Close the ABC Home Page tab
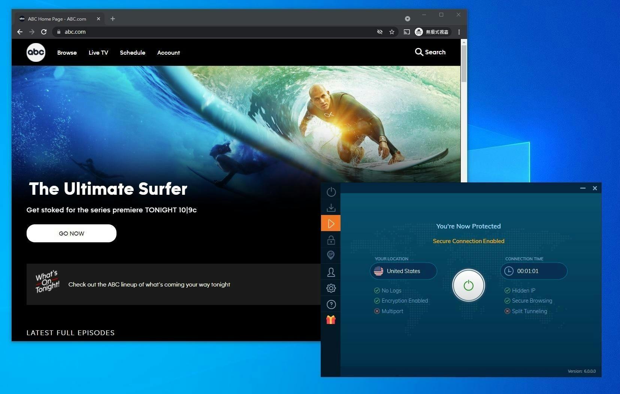The image size is (620, 394). pos(99,19)
